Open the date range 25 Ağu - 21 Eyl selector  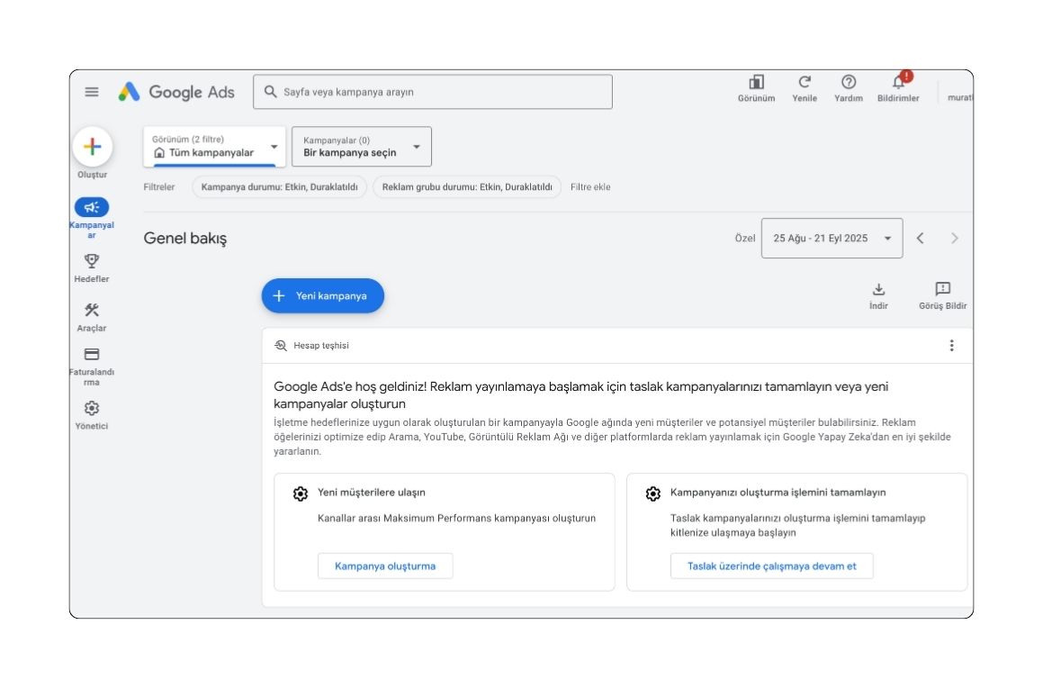pyautogui.click(x=830, y=238)
